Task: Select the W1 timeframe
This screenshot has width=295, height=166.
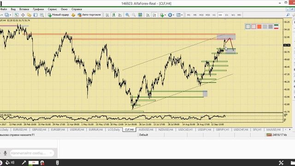Action: [x=233, y=15]
